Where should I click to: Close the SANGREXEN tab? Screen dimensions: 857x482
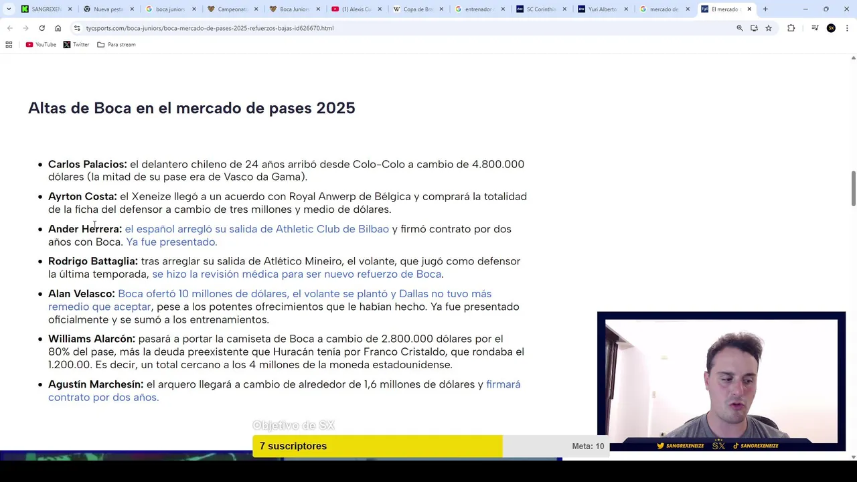coord(70,9)
